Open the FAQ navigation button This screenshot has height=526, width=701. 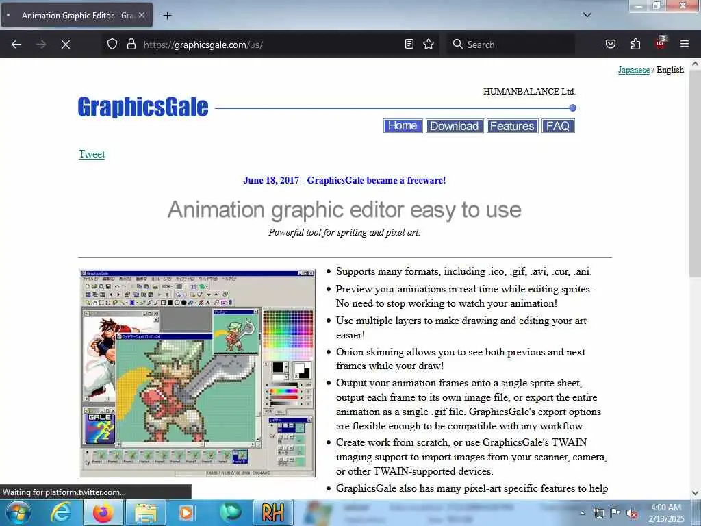(558, 126)
